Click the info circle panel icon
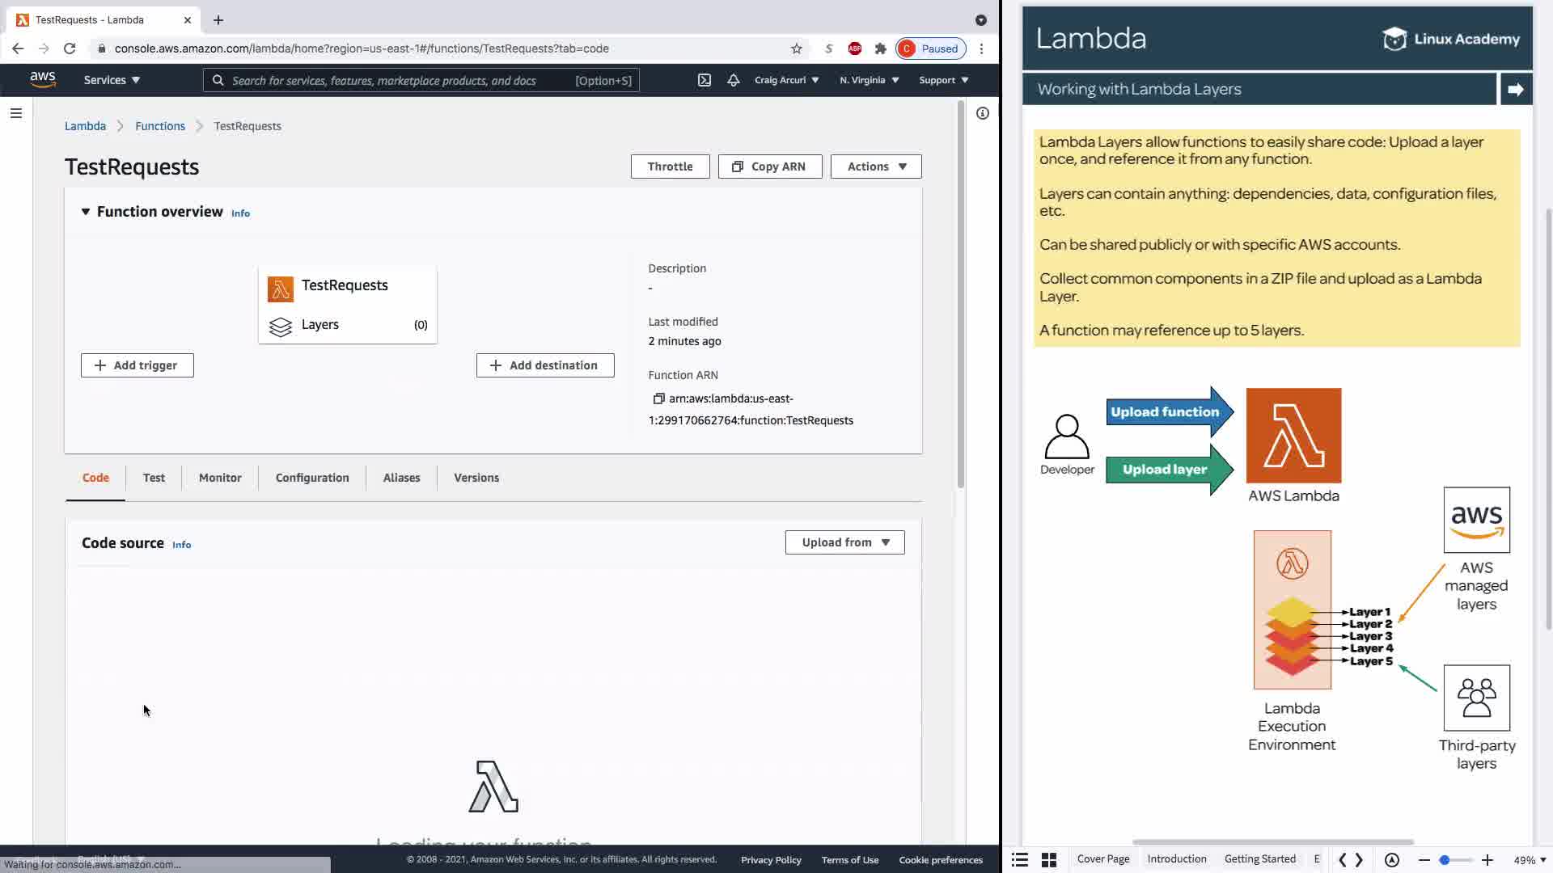The width and height of the screenshot is (1553, 873). (x=982, y=113)
